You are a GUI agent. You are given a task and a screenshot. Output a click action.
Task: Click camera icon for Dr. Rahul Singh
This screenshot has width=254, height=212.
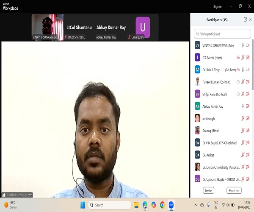pyautogui.click(x=248, y=70)
